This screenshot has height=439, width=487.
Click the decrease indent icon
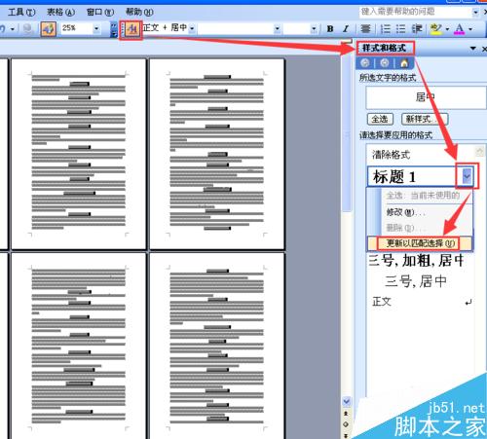coord(417,29)
